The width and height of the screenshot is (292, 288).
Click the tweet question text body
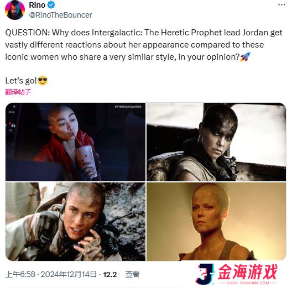144,45
